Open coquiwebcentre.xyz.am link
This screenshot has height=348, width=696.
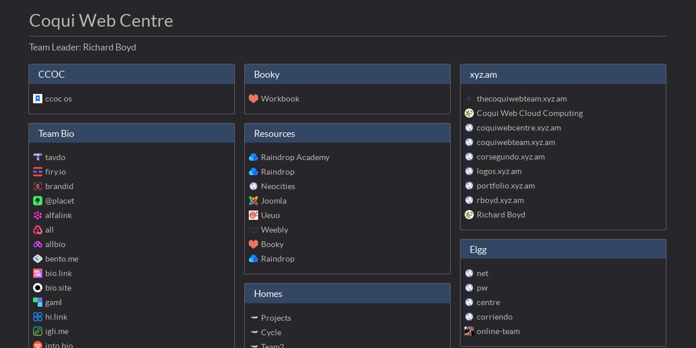click(519, 128)
